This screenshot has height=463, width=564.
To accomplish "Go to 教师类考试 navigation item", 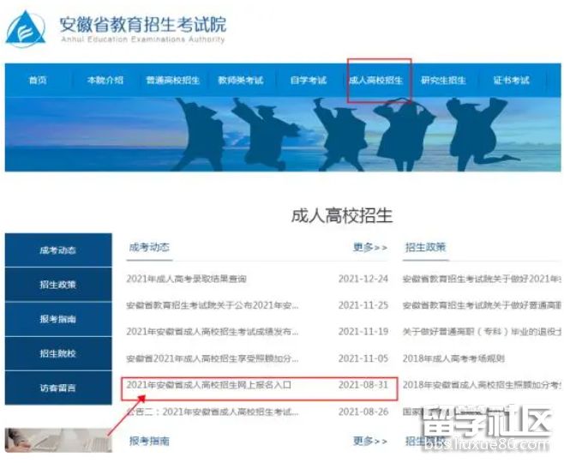I will [241, 81].
